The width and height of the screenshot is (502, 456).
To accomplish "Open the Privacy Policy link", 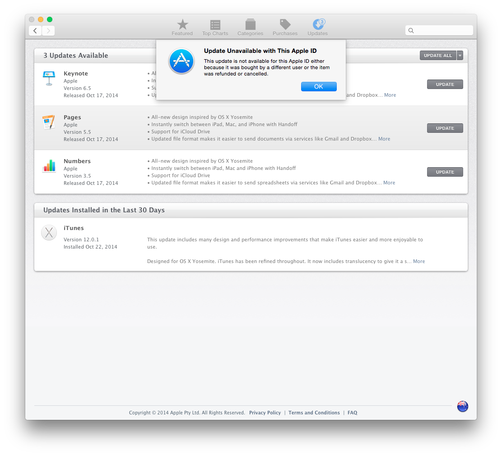I will (x=265, y=413).
